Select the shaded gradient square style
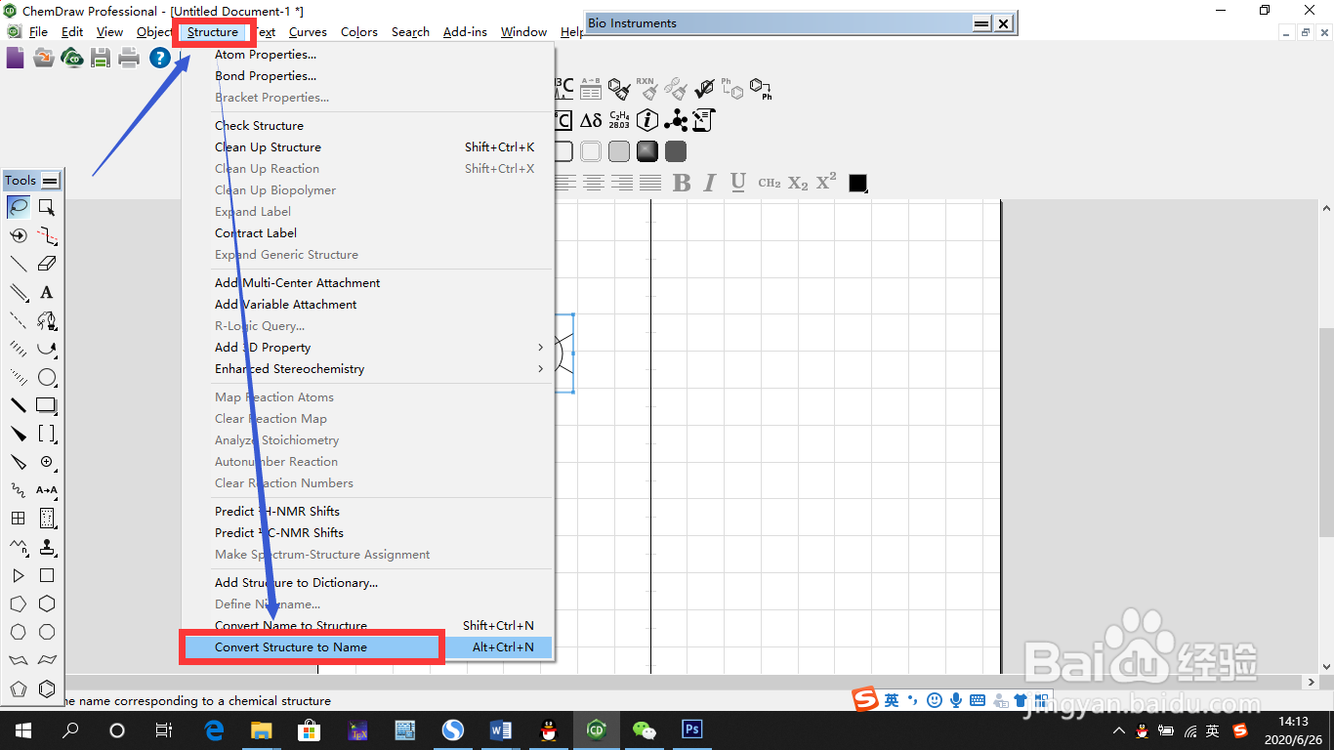The width and height of the screenshot is (1334, 750). pyautogui.click(x=647, y=151)
